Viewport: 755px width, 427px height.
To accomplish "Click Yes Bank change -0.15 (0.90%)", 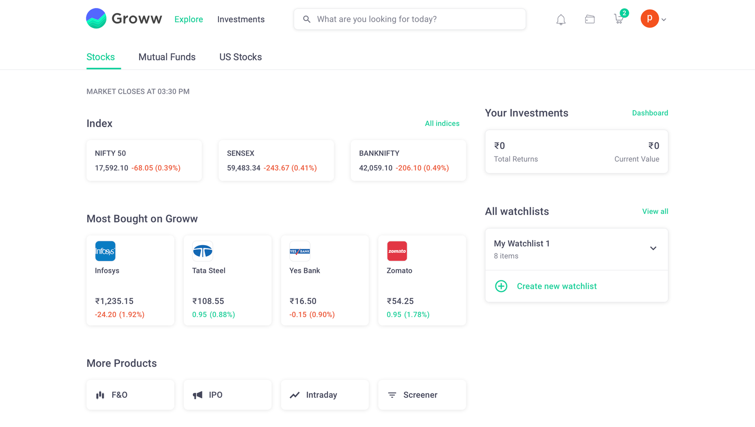I will (312, 314).
